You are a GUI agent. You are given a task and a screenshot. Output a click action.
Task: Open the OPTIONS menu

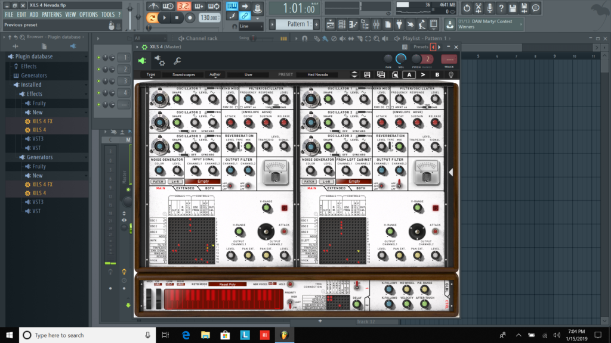[x=88, y=14]
